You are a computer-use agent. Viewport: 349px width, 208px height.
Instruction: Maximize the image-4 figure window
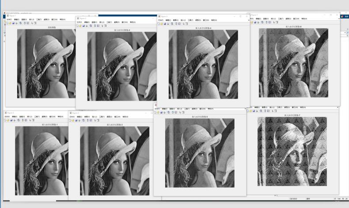pyautogui.click(x=240, y=16)
